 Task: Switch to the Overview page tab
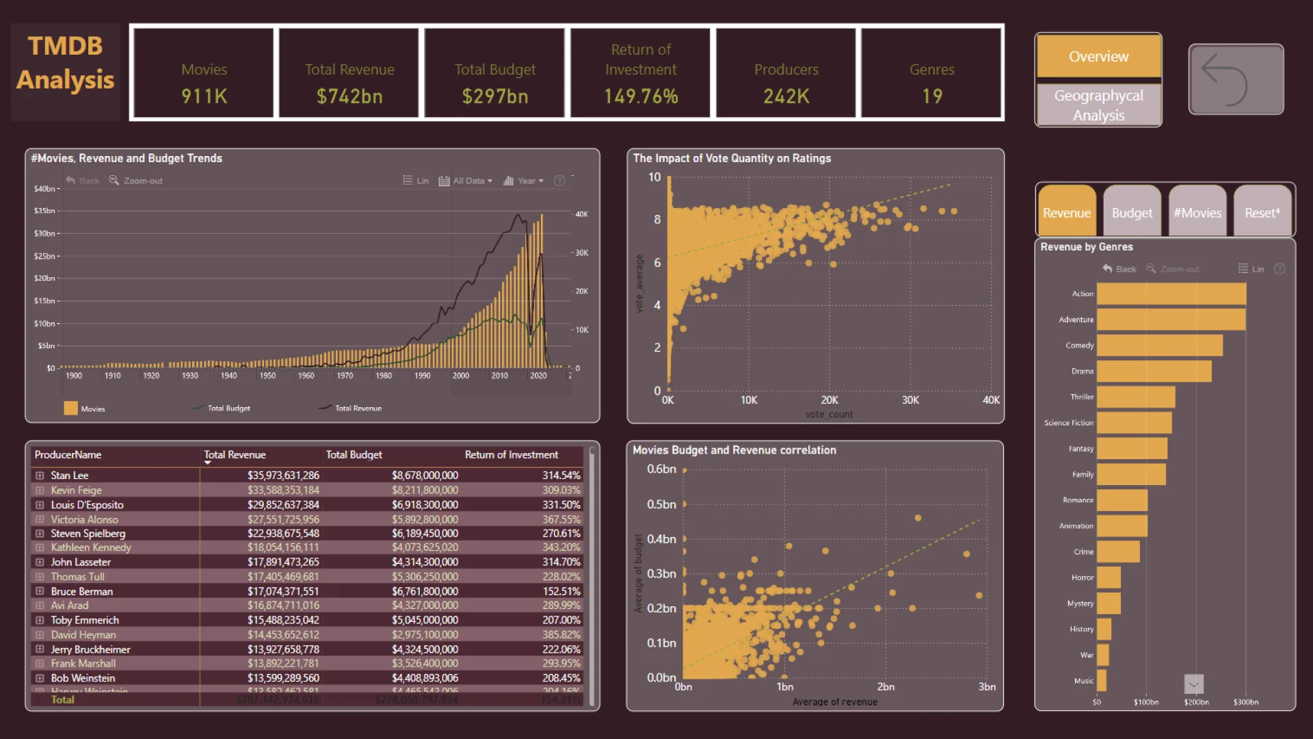[1098, 56]
